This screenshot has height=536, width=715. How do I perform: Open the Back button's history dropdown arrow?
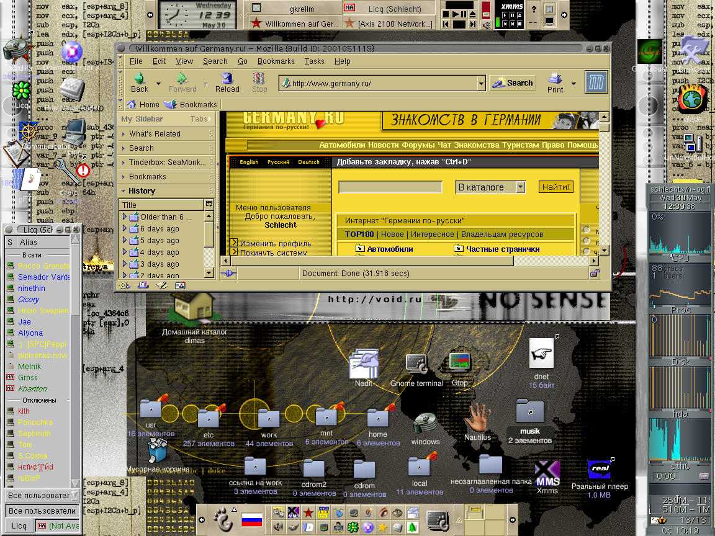tap(158, 83)
